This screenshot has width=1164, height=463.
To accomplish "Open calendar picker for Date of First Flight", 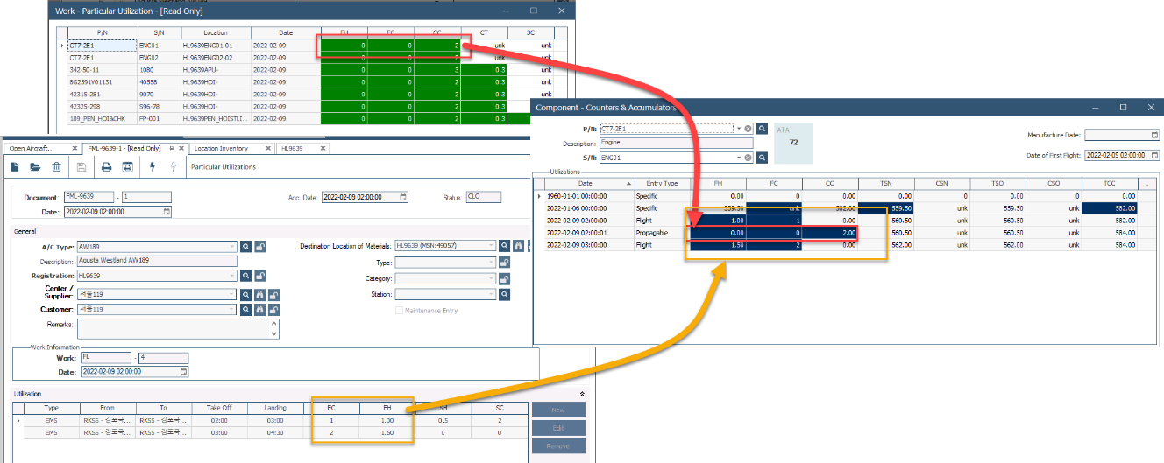I will click(x=1153, y=155).
